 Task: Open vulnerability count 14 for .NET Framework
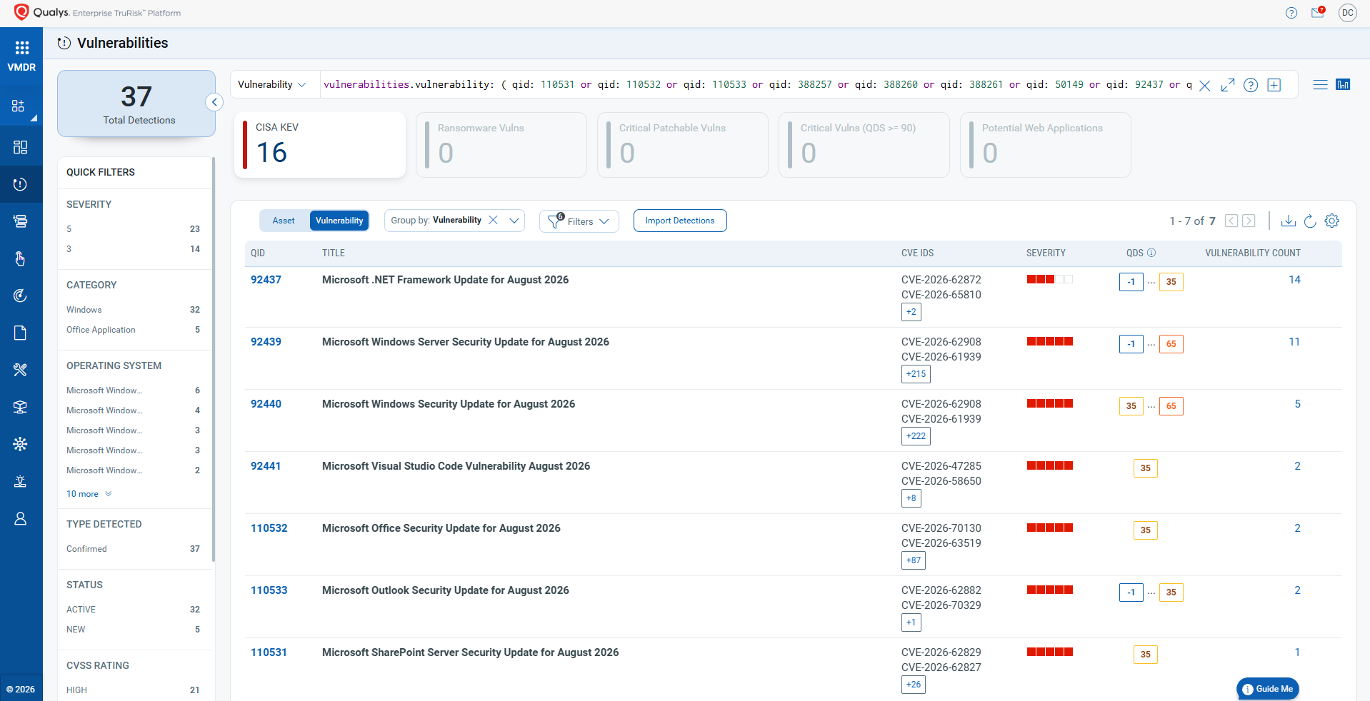tap(1294, 280)
